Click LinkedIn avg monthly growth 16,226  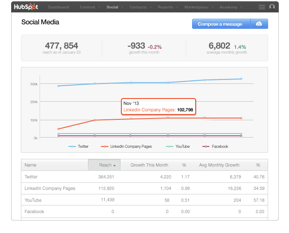[234, 189]
